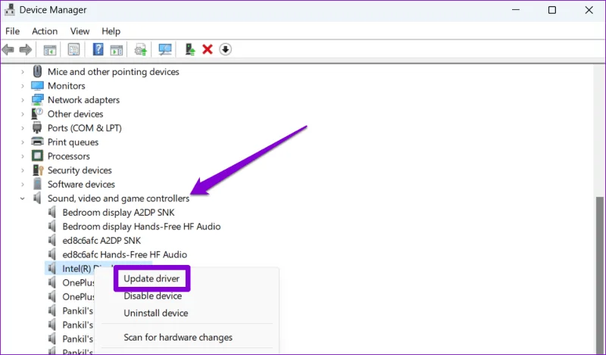This screenshot has width=606, height=355.
Task: Click the Scan for hardware changes monitor icon
Action: click(165, 49)
